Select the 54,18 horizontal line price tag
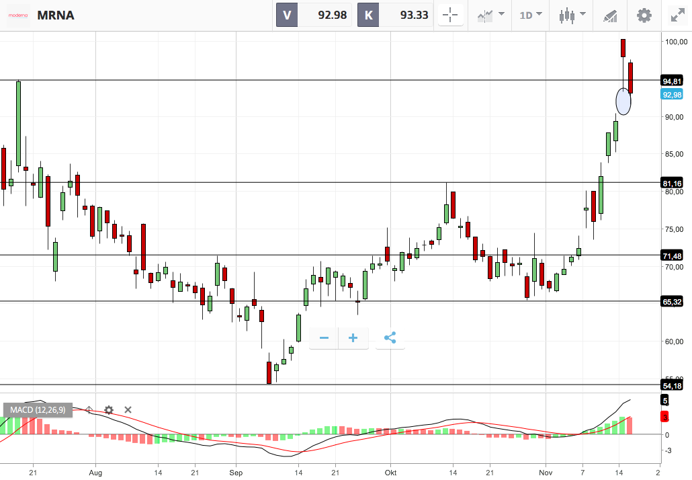Image resolution: width=692 pixels, height=480 pixels. point(672,385)
